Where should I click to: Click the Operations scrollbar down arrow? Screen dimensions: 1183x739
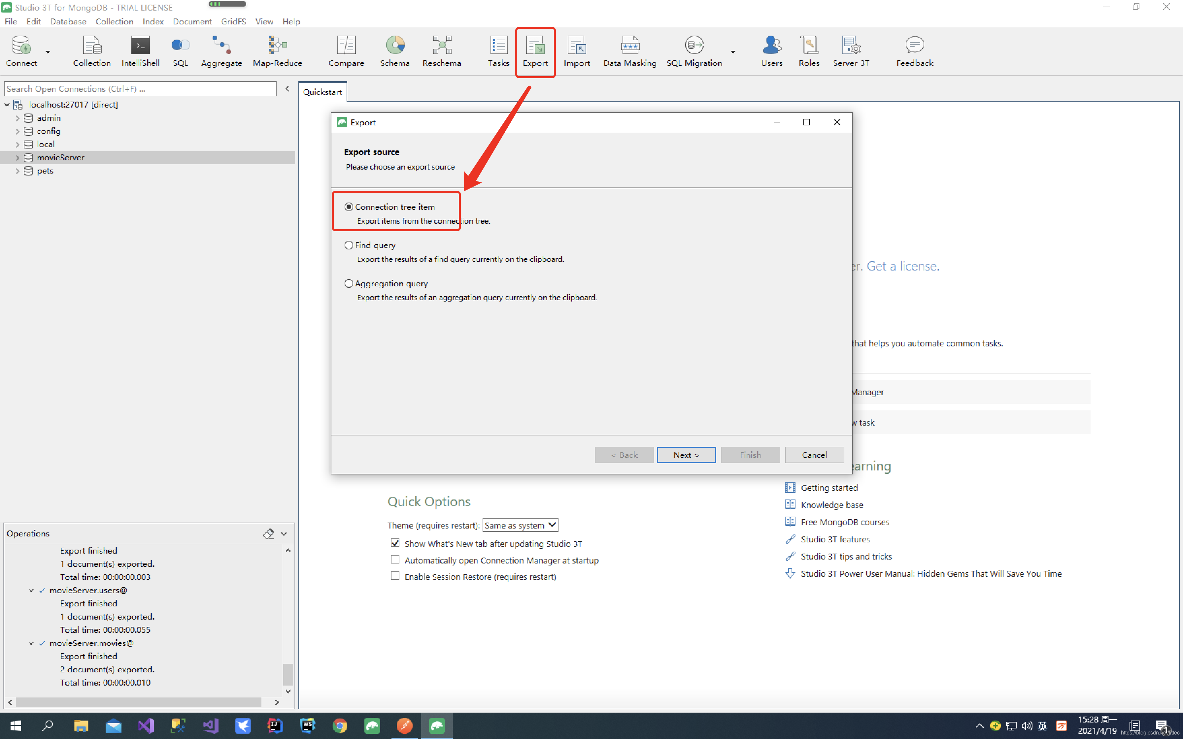click(288, 691)
